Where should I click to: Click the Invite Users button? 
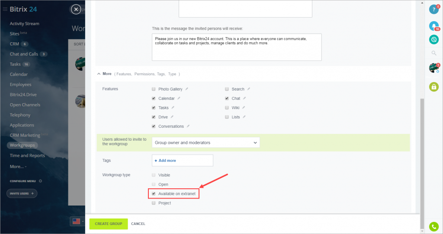pyautogui.click(x=22, y=193)
